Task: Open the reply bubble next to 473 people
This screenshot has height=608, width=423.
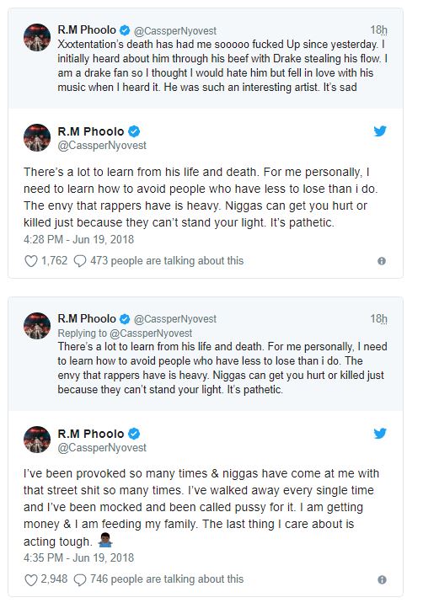Action: click(80, 261)
